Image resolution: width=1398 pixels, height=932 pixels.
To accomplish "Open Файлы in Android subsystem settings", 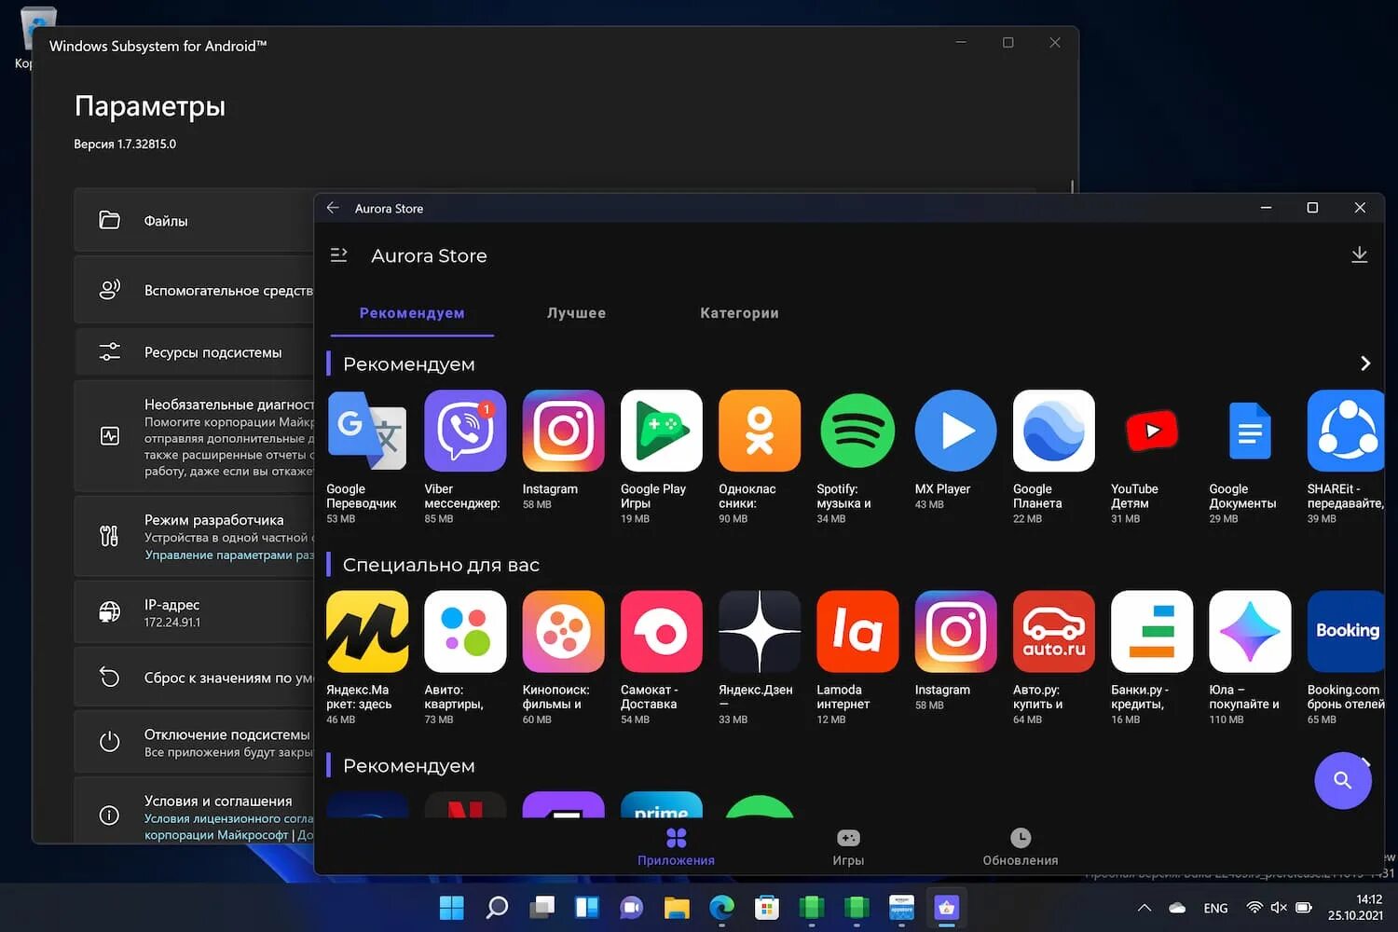I will (196, 221).
